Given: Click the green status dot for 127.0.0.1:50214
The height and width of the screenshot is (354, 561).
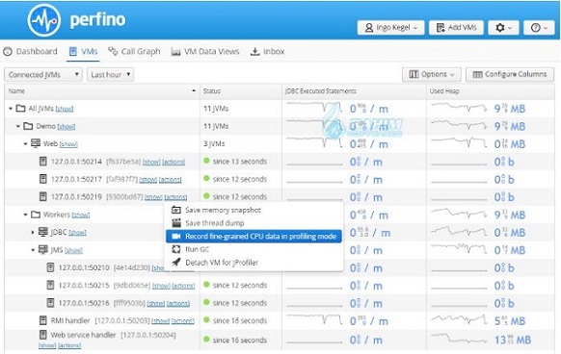Looking at the screenshot, I should tap(206, 161).
